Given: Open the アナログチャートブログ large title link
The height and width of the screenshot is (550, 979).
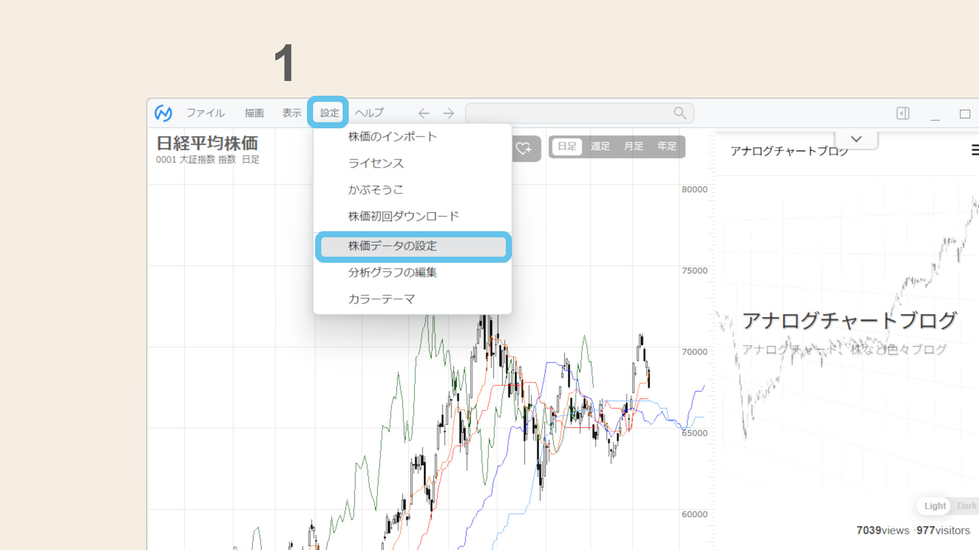Looking at the screenshot, I should pyautogui.click(x=849, y=321).
